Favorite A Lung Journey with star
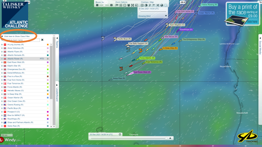The width and height of the screenshot is (262, 147). tap(2, 44)
